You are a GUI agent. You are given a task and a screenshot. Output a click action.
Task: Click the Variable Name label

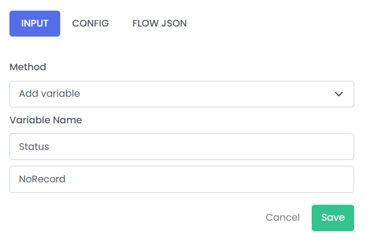[x=46, y=120]
